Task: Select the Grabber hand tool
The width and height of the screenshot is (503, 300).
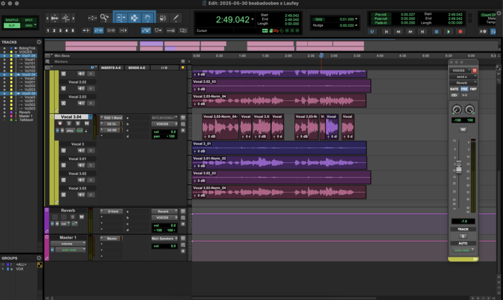Action: click(147, 18)
